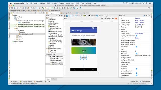Screen dimensions: 161x90
Task: Open the Build menu
Action: click(68, 3)
